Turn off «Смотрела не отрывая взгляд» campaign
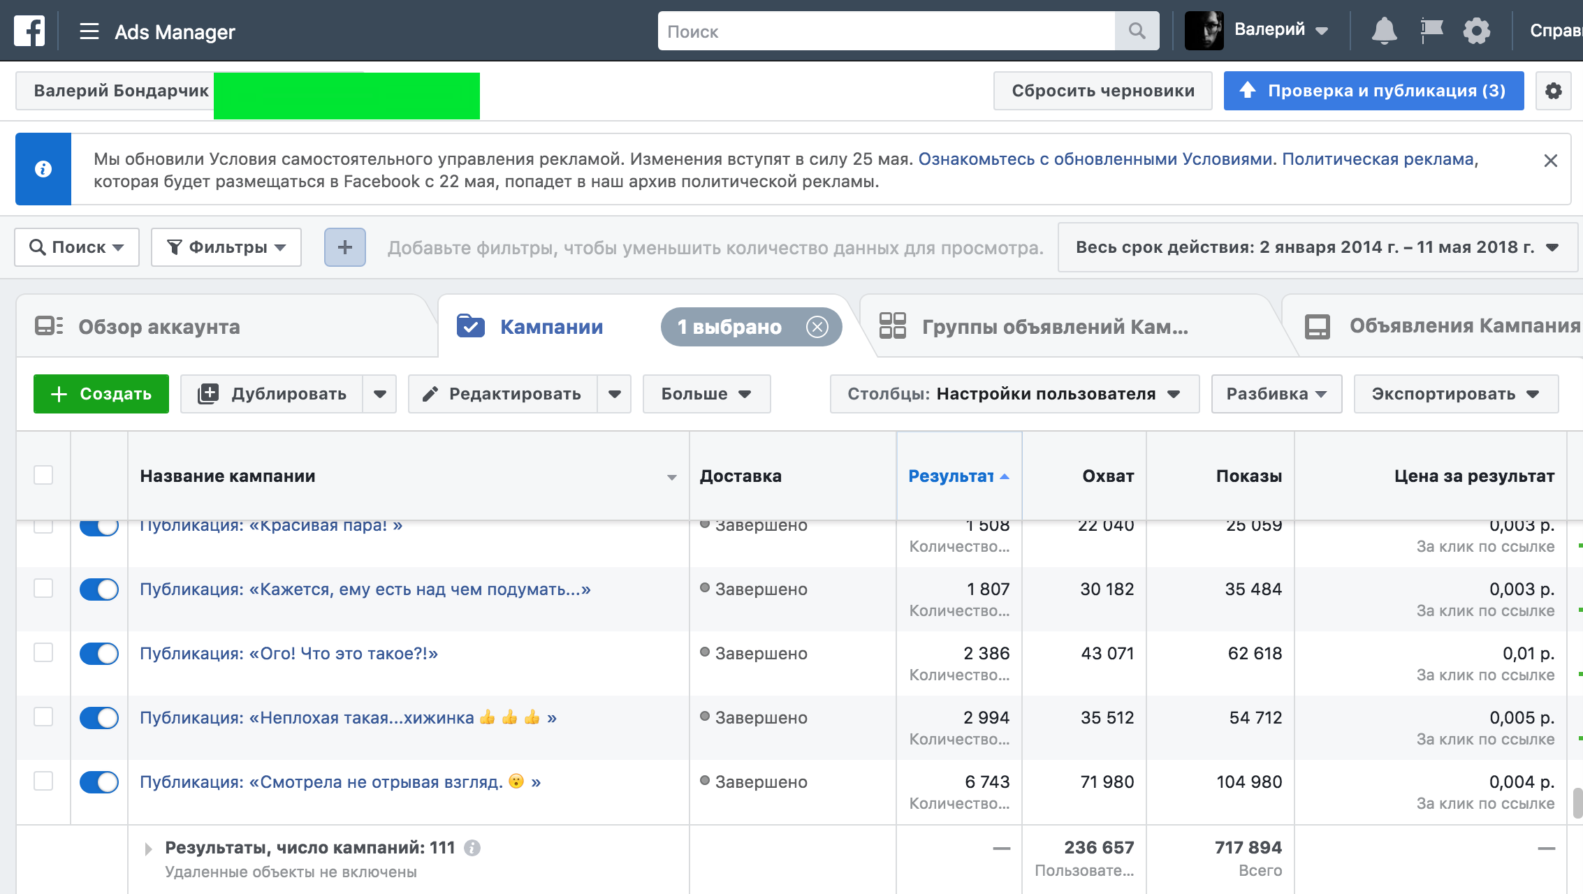This screenshot has width=1583, height=894. click(99, 782)
